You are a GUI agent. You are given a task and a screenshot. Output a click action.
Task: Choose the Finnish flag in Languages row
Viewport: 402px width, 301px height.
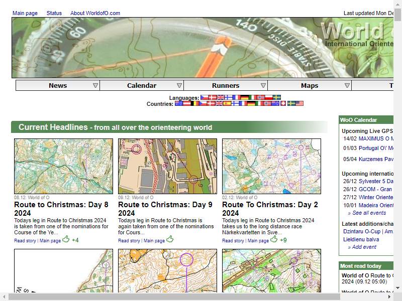(229, 97)
